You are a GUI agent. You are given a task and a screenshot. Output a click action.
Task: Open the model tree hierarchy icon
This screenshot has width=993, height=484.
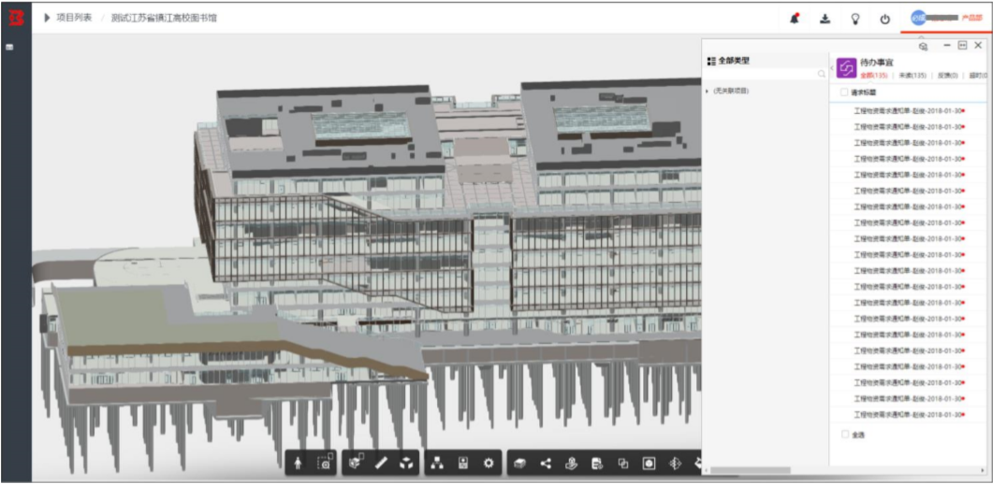(436, 463)
